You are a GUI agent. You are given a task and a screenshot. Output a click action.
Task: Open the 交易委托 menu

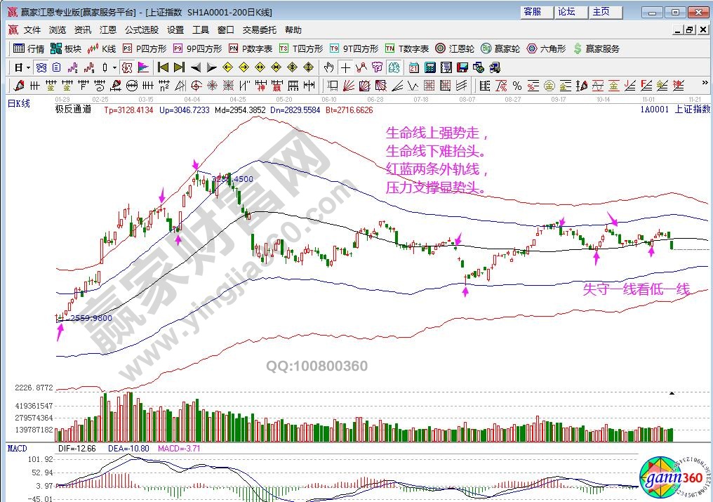(x=260, y=30)
